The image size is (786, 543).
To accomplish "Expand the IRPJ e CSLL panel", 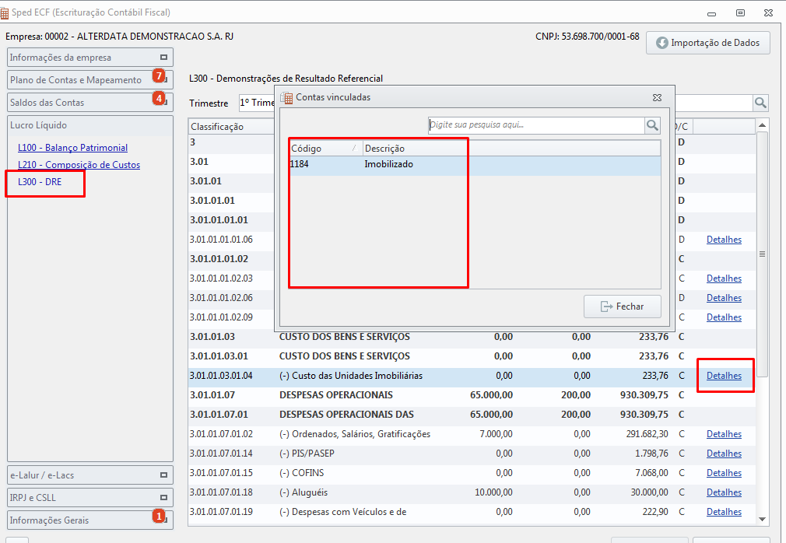I will 163,497.
